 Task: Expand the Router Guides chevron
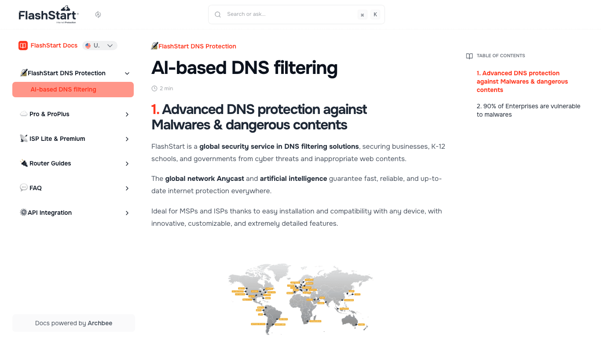[127, 164]
